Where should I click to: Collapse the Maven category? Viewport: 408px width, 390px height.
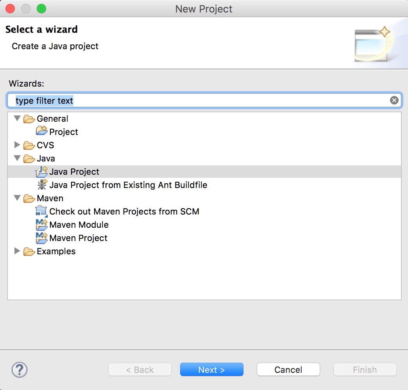tap(17, 198)
